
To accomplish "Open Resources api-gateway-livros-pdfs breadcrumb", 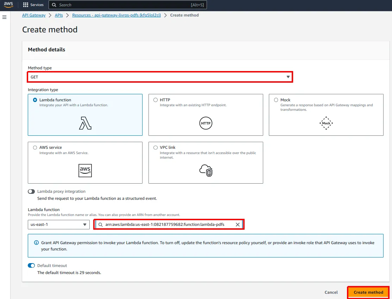I will 116,15.
